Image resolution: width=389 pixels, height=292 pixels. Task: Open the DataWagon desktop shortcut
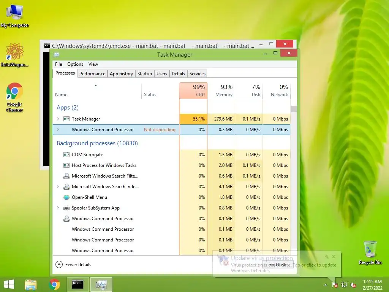point(15,55)
